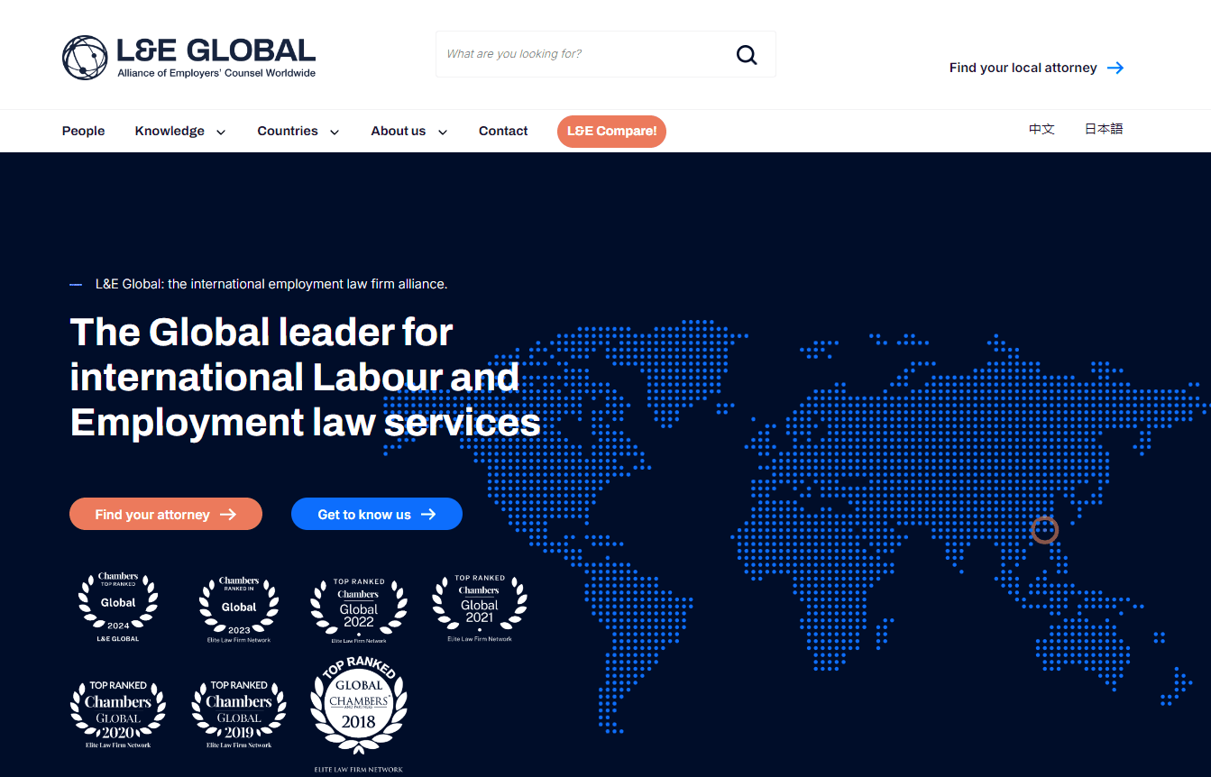
Task: Open the Chambers Global 2022 badge
Action: pyautogui.click(x=359, y=610)
